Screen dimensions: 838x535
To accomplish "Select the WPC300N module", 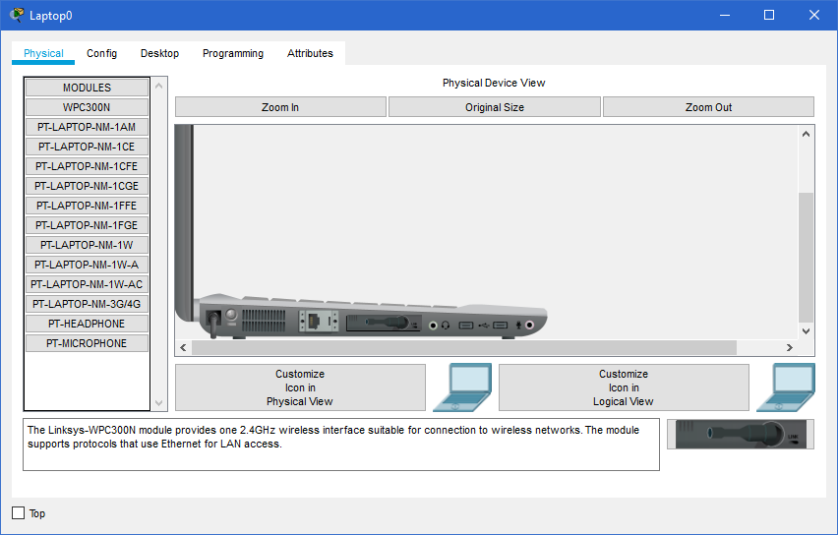I will (87, 107).
